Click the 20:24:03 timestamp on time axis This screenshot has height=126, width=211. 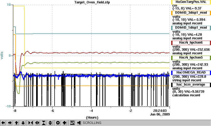pyautogui.click(x=160, y=111)
